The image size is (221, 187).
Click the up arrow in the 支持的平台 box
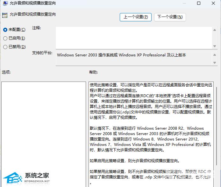[x=215, y=54]
